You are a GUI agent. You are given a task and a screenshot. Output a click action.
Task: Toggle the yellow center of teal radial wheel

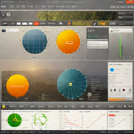pyautogui.click(x=70, y=84)
